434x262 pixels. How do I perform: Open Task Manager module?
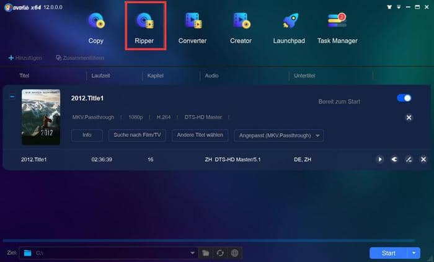(x=337, y=28)
